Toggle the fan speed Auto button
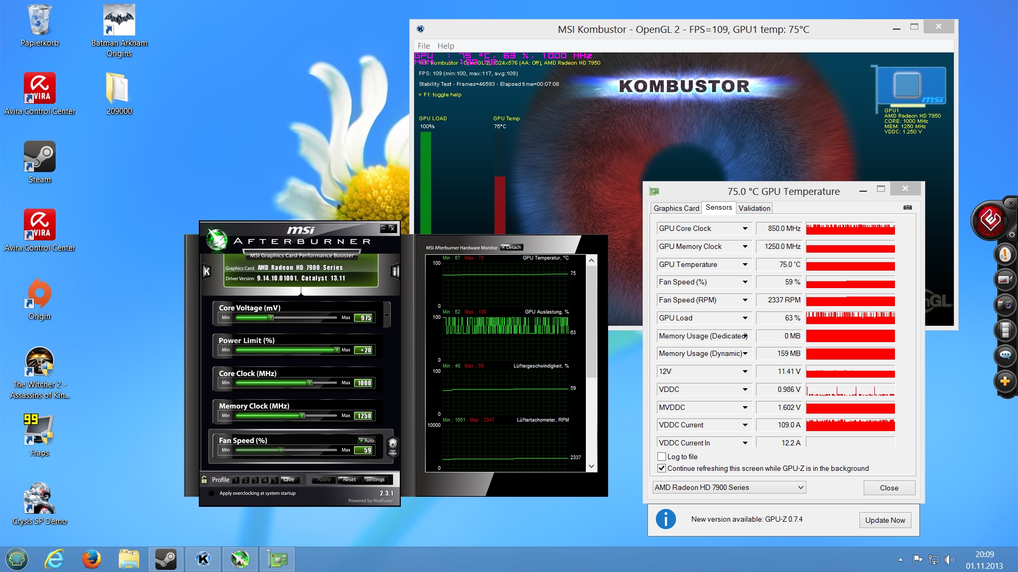1018x572 pixels. click(x=366, y=440)
